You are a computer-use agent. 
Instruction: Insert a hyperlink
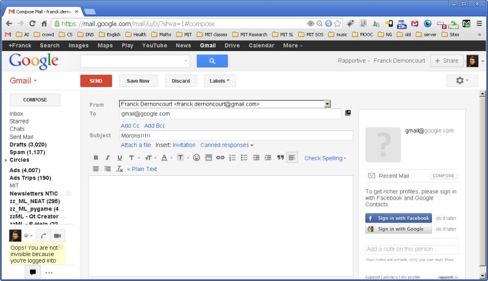click(220, 158)
